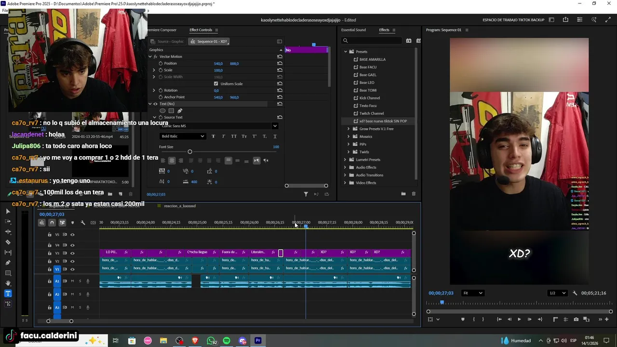Toggle Text (No) layer visibility eye
The width and height of the screenshot is (617, 347).
coord(155,104)
